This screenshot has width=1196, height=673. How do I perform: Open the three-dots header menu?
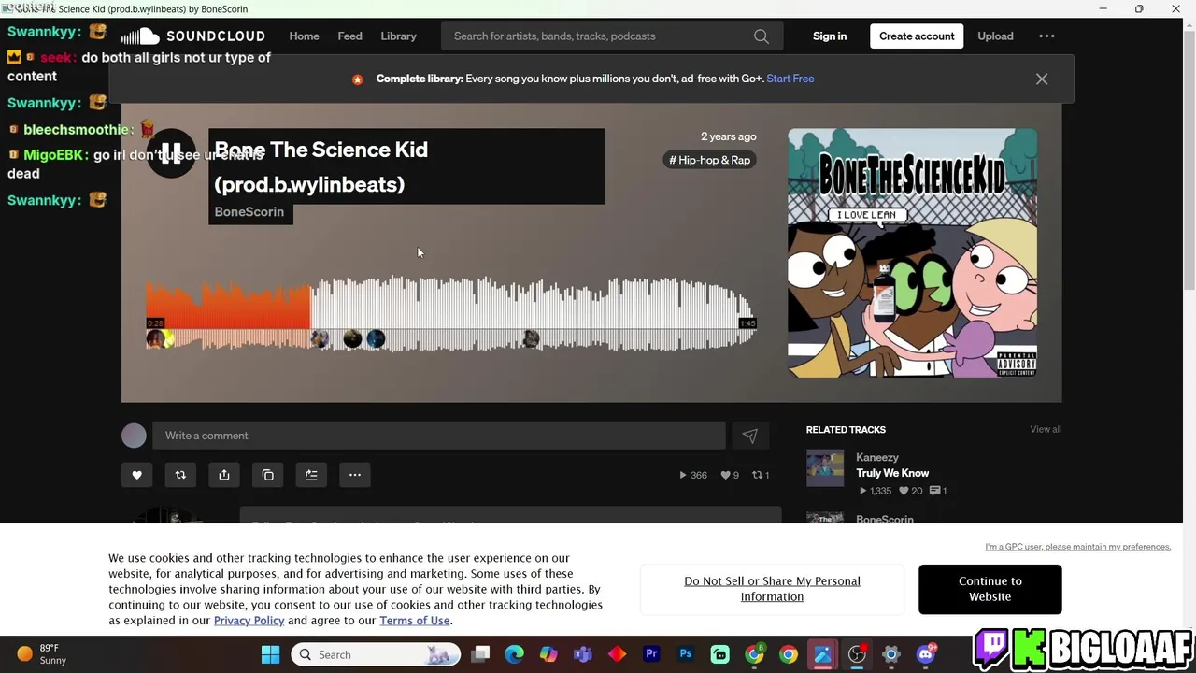coord(1046,36)
